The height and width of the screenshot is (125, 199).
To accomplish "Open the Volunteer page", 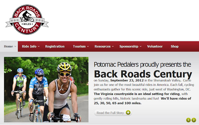I will click(x=155, y=46).
